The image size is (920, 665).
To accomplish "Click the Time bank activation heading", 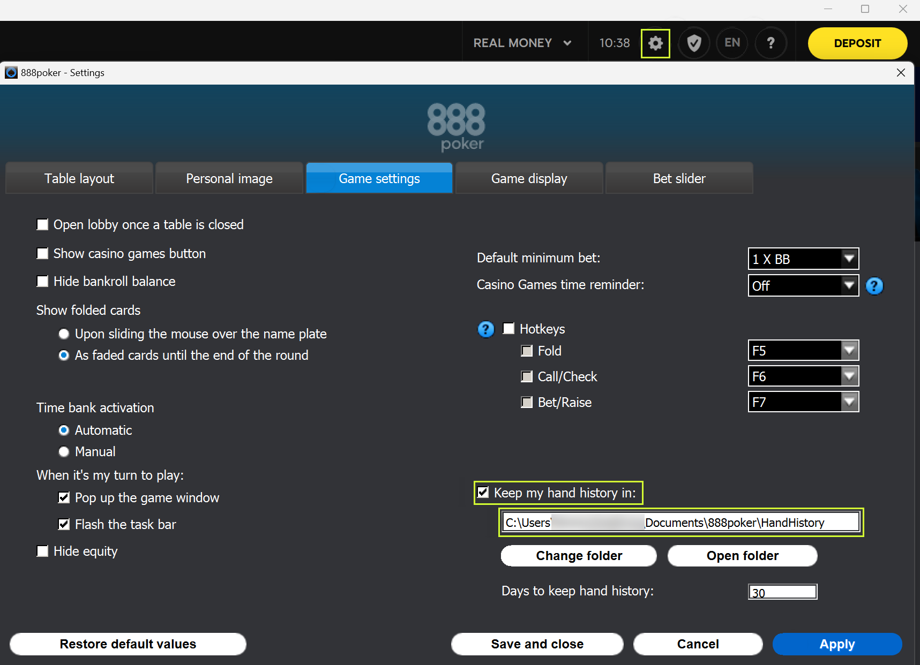I will point(95,407).
